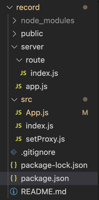Select the node_modules folder name
This screenshot has width=99, height=200.
point(48,20)
